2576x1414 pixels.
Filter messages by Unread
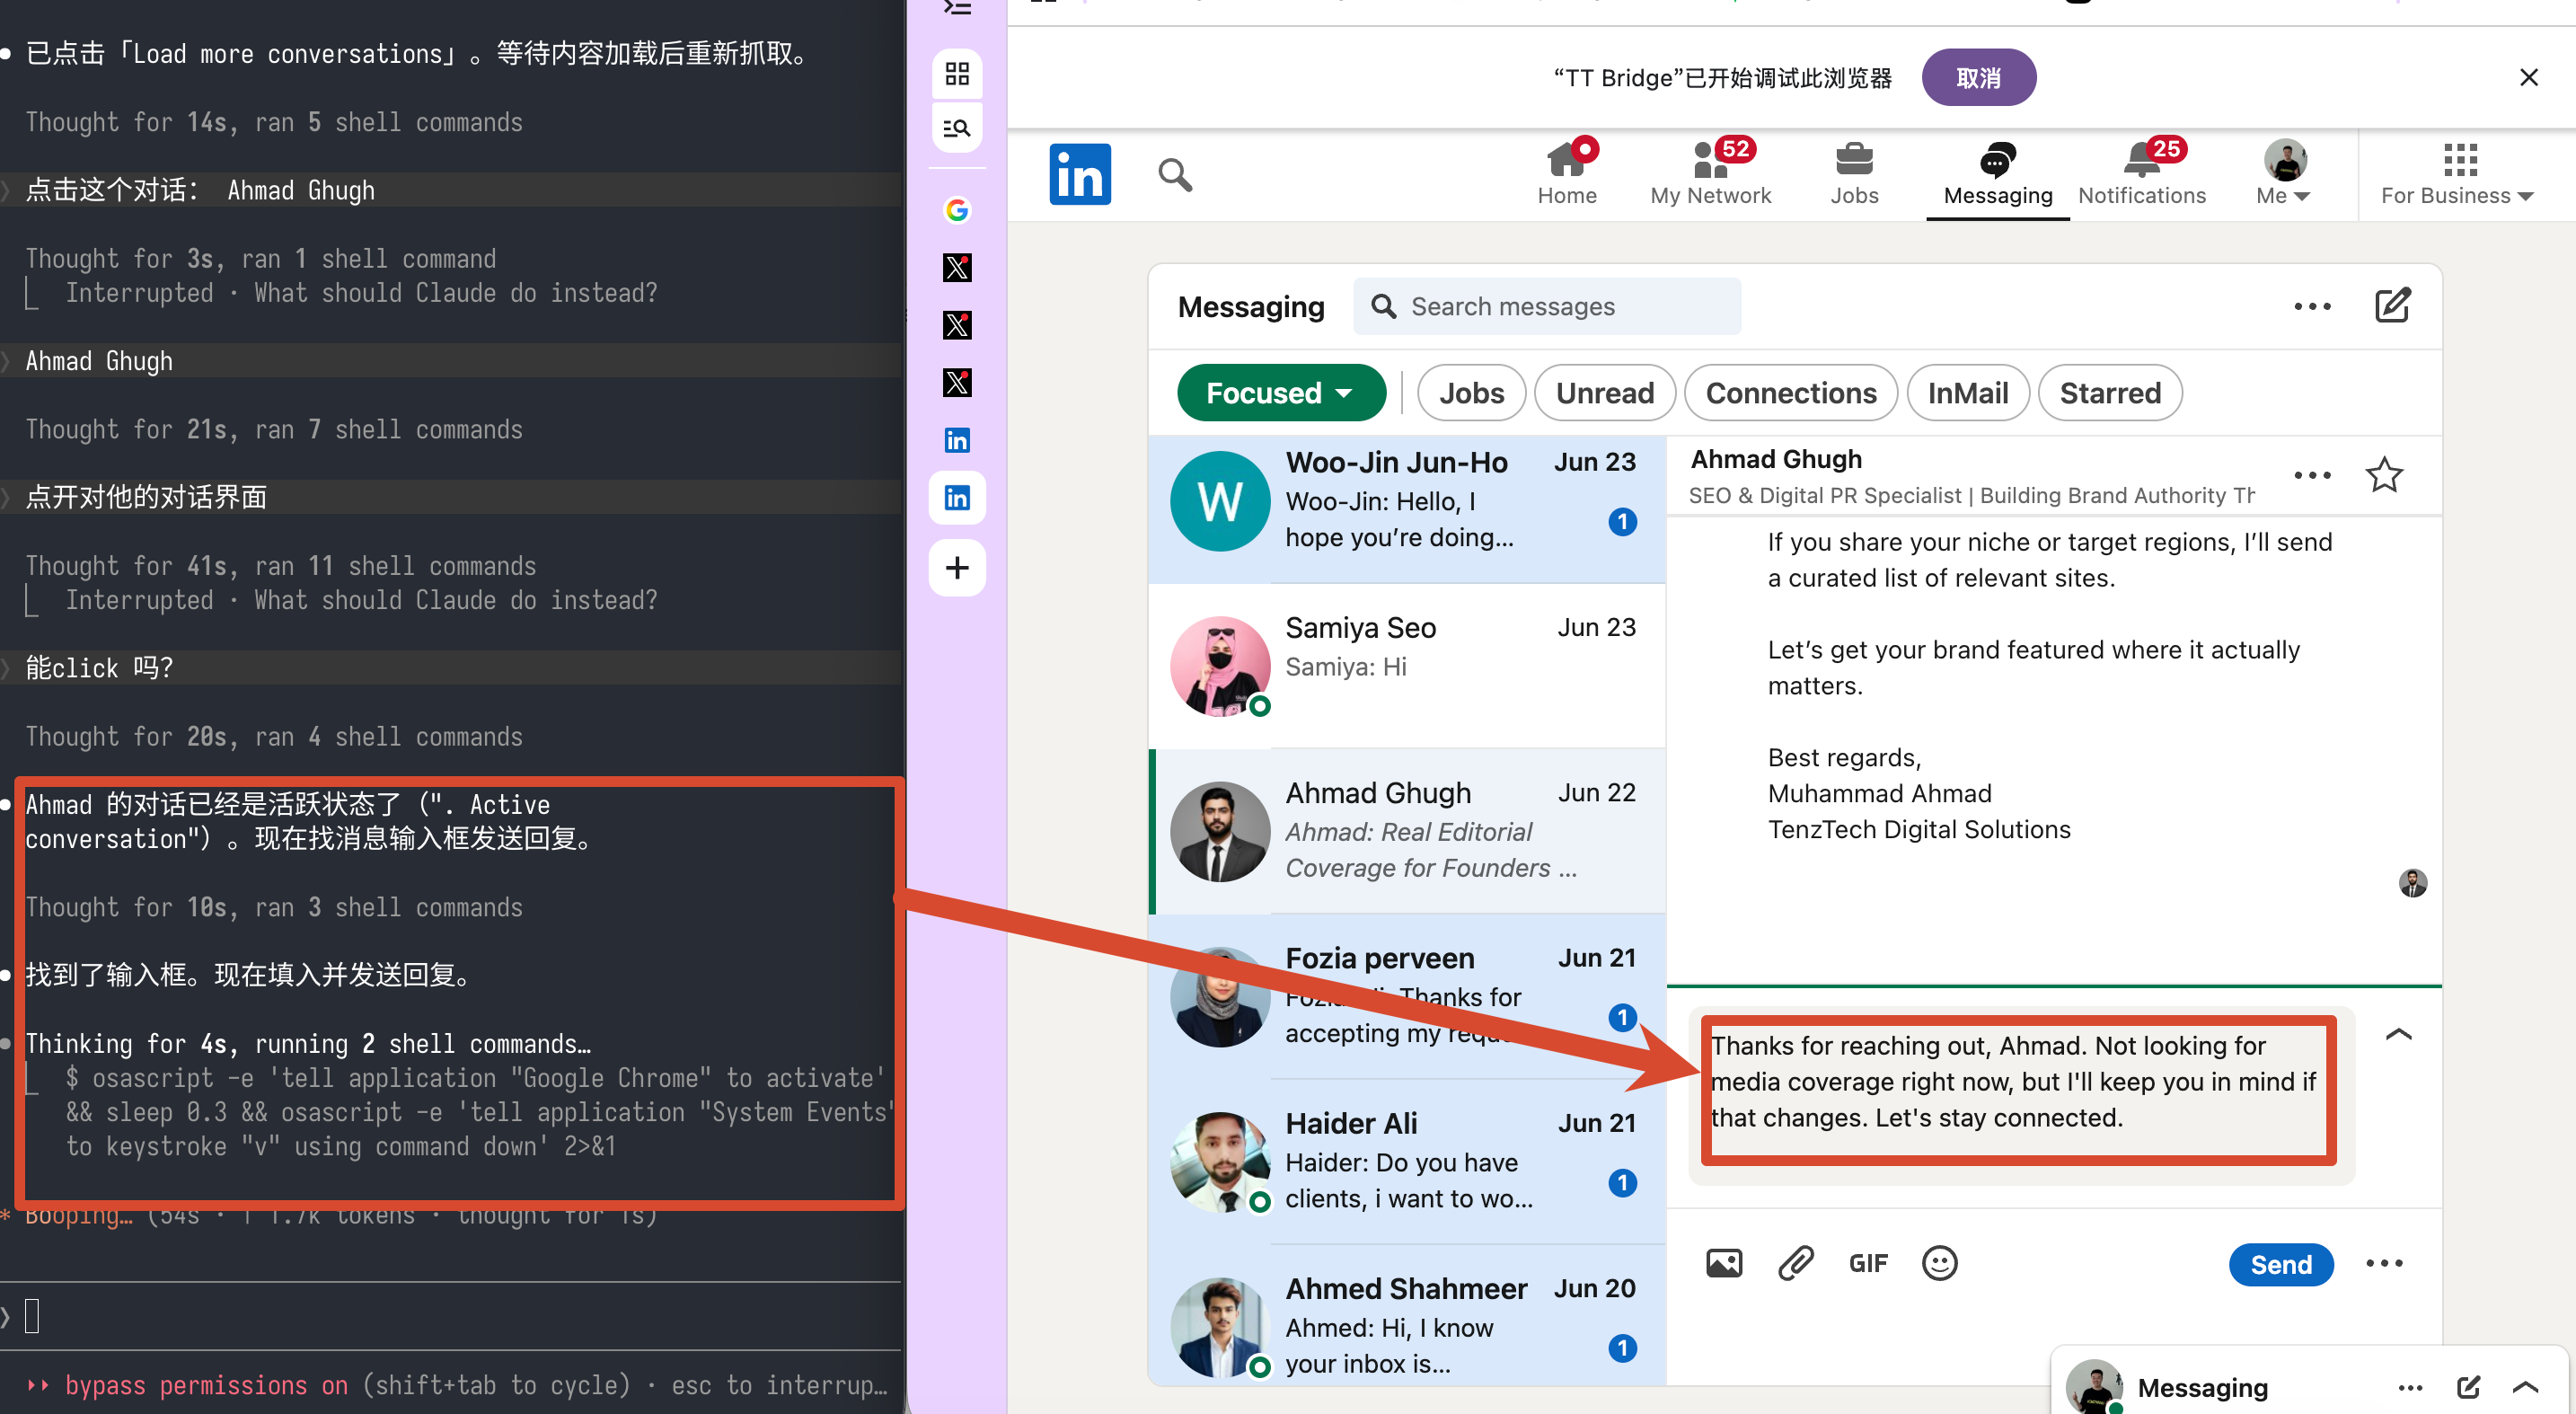(1604, 393)
